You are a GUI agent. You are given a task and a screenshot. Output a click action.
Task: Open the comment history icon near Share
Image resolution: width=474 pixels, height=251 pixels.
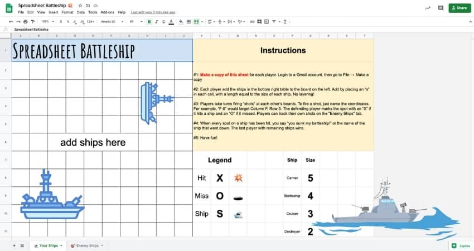point(441,8)
